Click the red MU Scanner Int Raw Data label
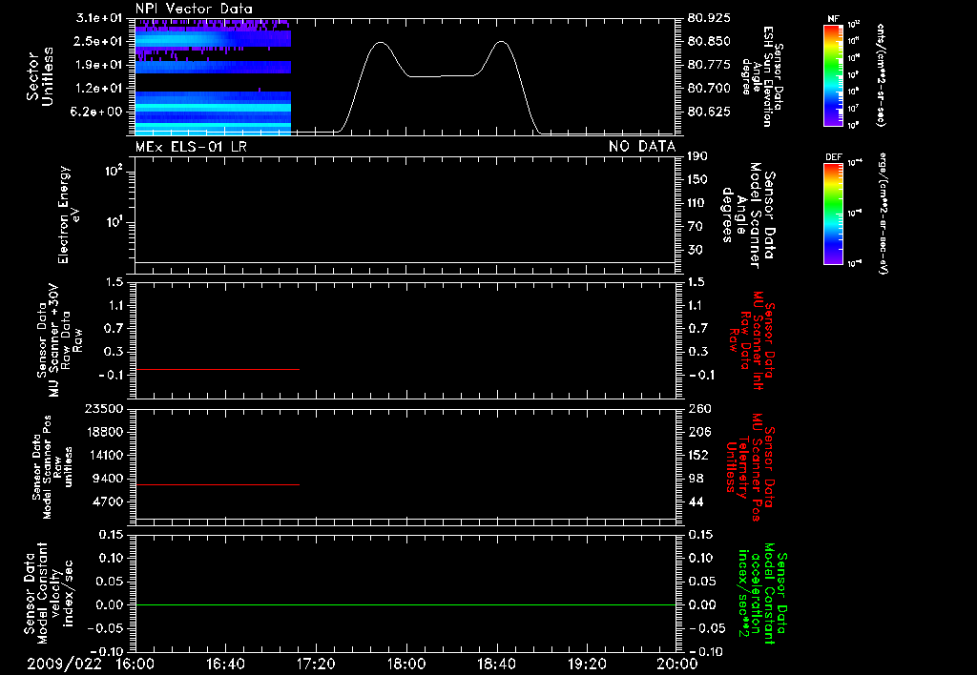 pos(751,340)
